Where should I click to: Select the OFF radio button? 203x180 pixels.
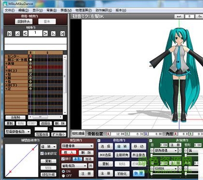63,176
